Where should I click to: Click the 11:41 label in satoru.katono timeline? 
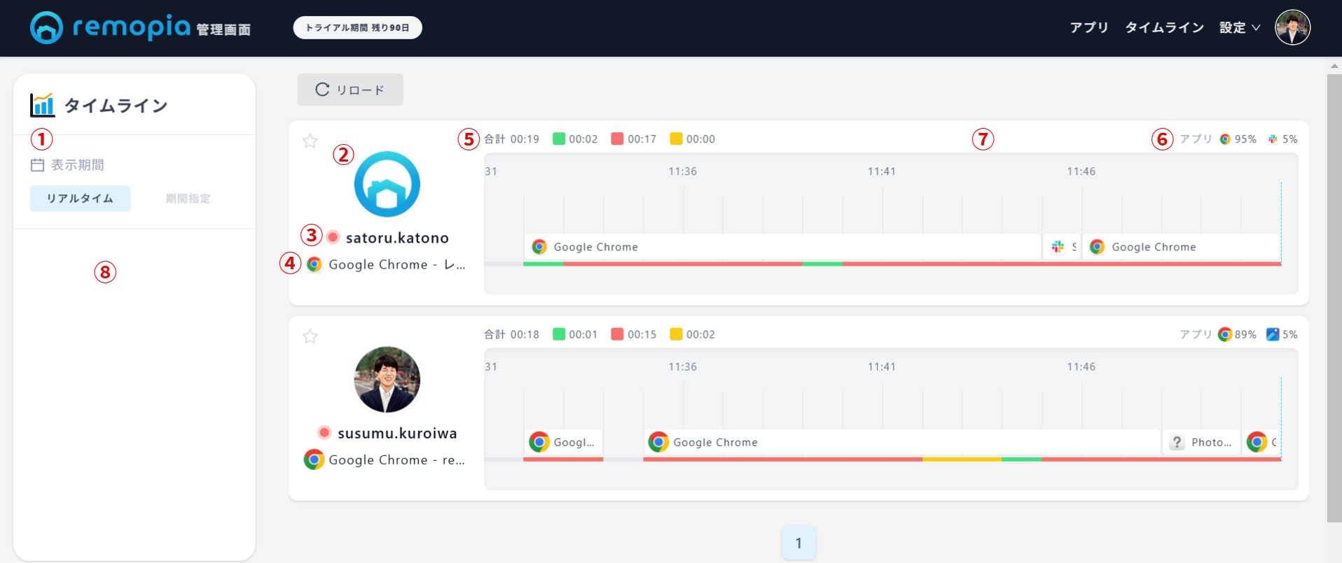pyautogui.click(x=882, y=171)
